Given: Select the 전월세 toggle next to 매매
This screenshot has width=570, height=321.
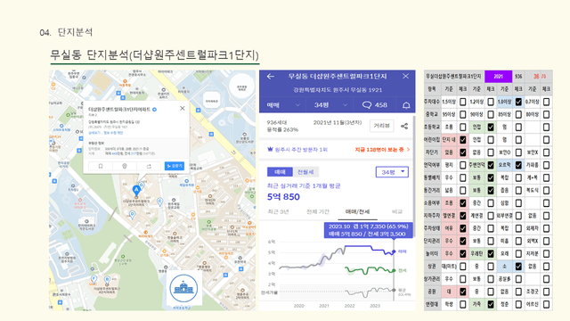Looking at the screenshot, I should point(305,172).
